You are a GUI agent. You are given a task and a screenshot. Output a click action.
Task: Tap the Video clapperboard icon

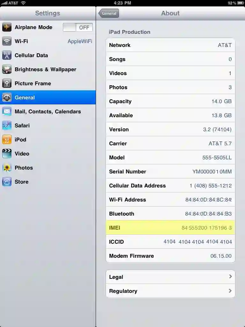(x=7, y=154)
